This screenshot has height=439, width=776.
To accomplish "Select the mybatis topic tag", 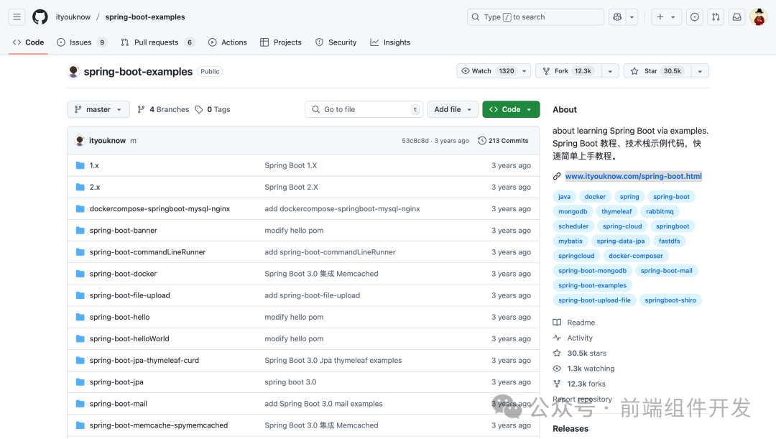I will pyautogui.click(x=570, y=241).
